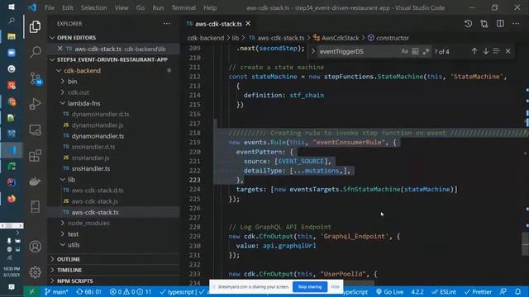Screen dimensions: 529x297
Task: Open errors and warnings status item
Action: click(x=131, y=291)
